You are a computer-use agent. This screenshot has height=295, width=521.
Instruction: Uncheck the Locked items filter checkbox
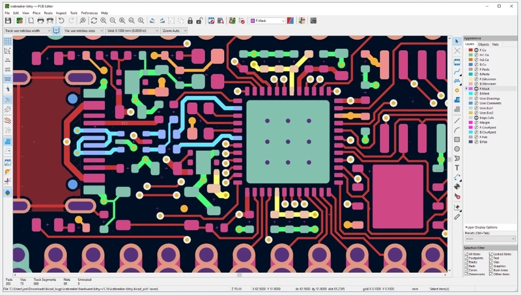coord(491,254)
